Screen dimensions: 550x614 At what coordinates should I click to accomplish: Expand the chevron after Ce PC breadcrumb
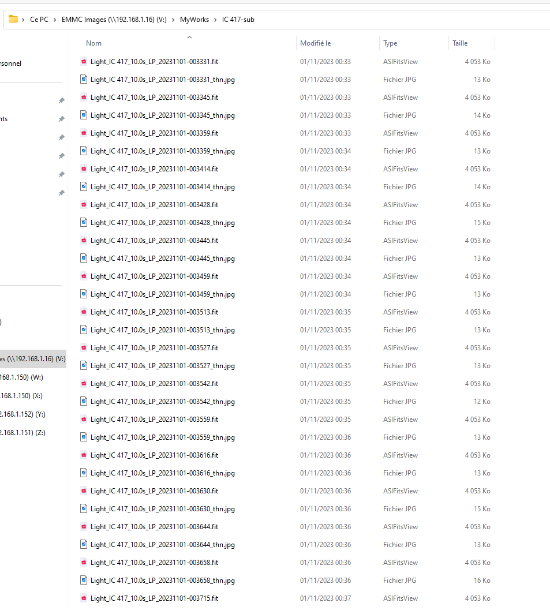(x=55, y=20)
